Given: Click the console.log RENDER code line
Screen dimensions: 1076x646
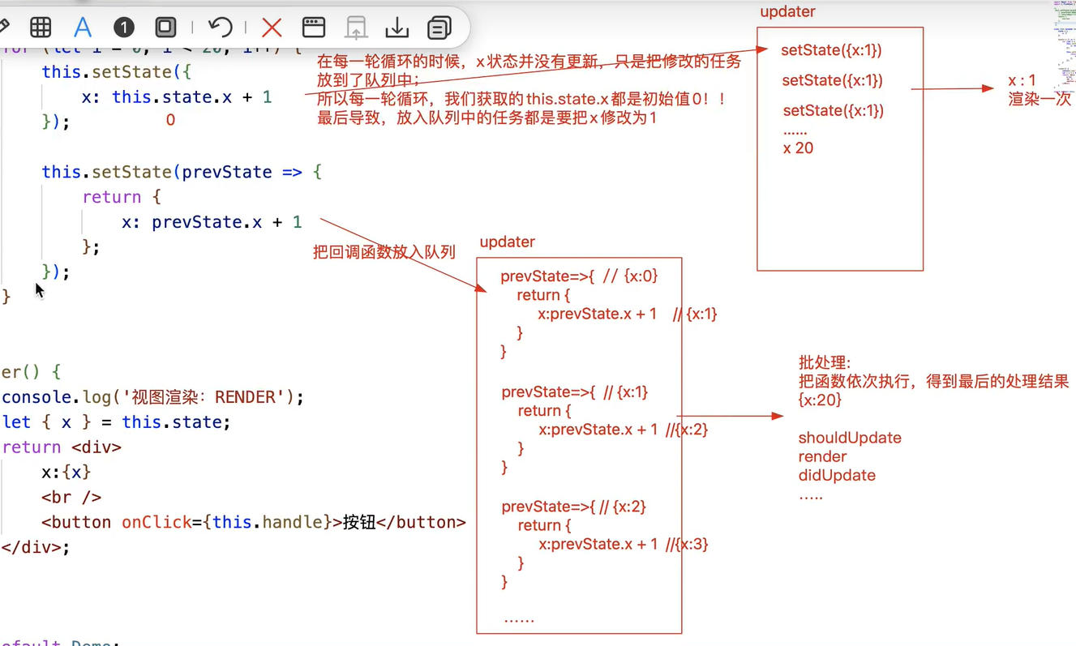Looking at the screenshot, I should [x=152, y=397].
